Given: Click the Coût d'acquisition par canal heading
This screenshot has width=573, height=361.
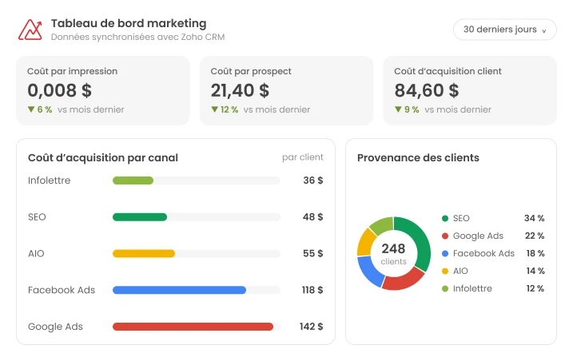Looking at the screenshot, I should 103,158.
